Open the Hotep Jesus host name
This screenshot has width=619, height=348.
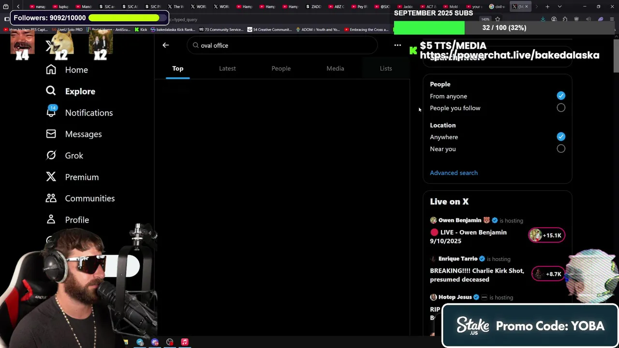(x=455, y=297)
